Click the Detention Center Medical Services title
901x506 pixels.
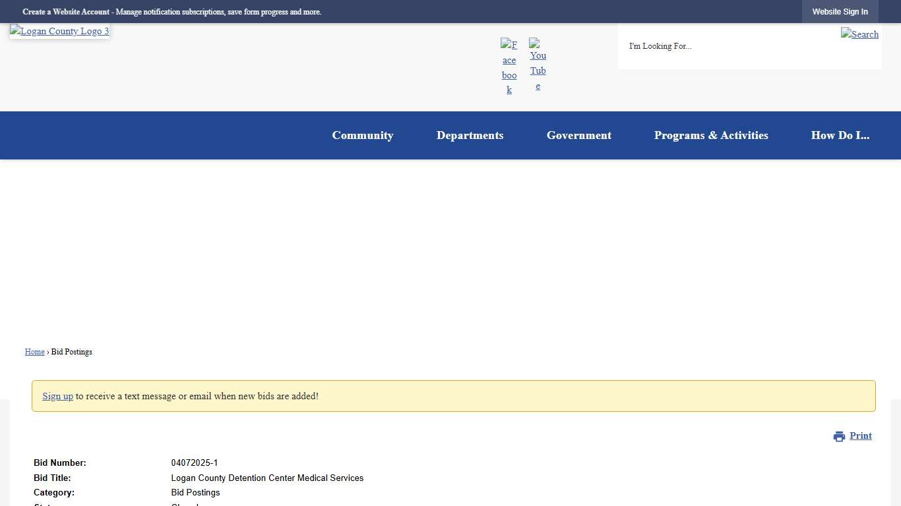click(267, 478)
